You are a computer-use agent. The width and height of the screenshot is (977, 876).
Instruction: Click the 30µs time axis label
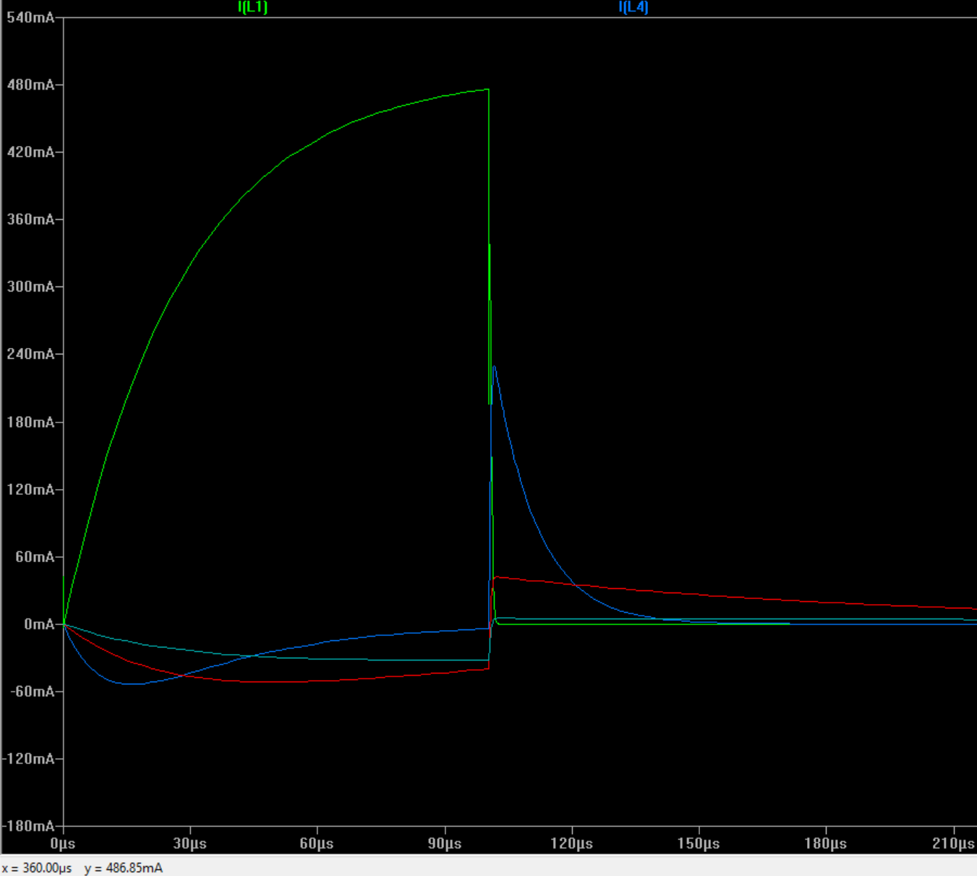189,844
